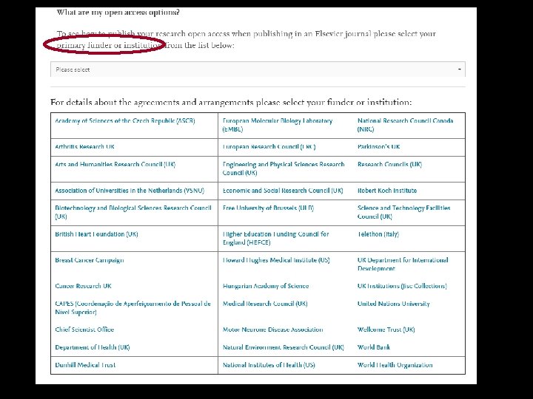The height and width of the screenshot is (399, 533).
Task: Open Engineering and Physical Sciences Research Council link
Action: (x=284, y=168)
